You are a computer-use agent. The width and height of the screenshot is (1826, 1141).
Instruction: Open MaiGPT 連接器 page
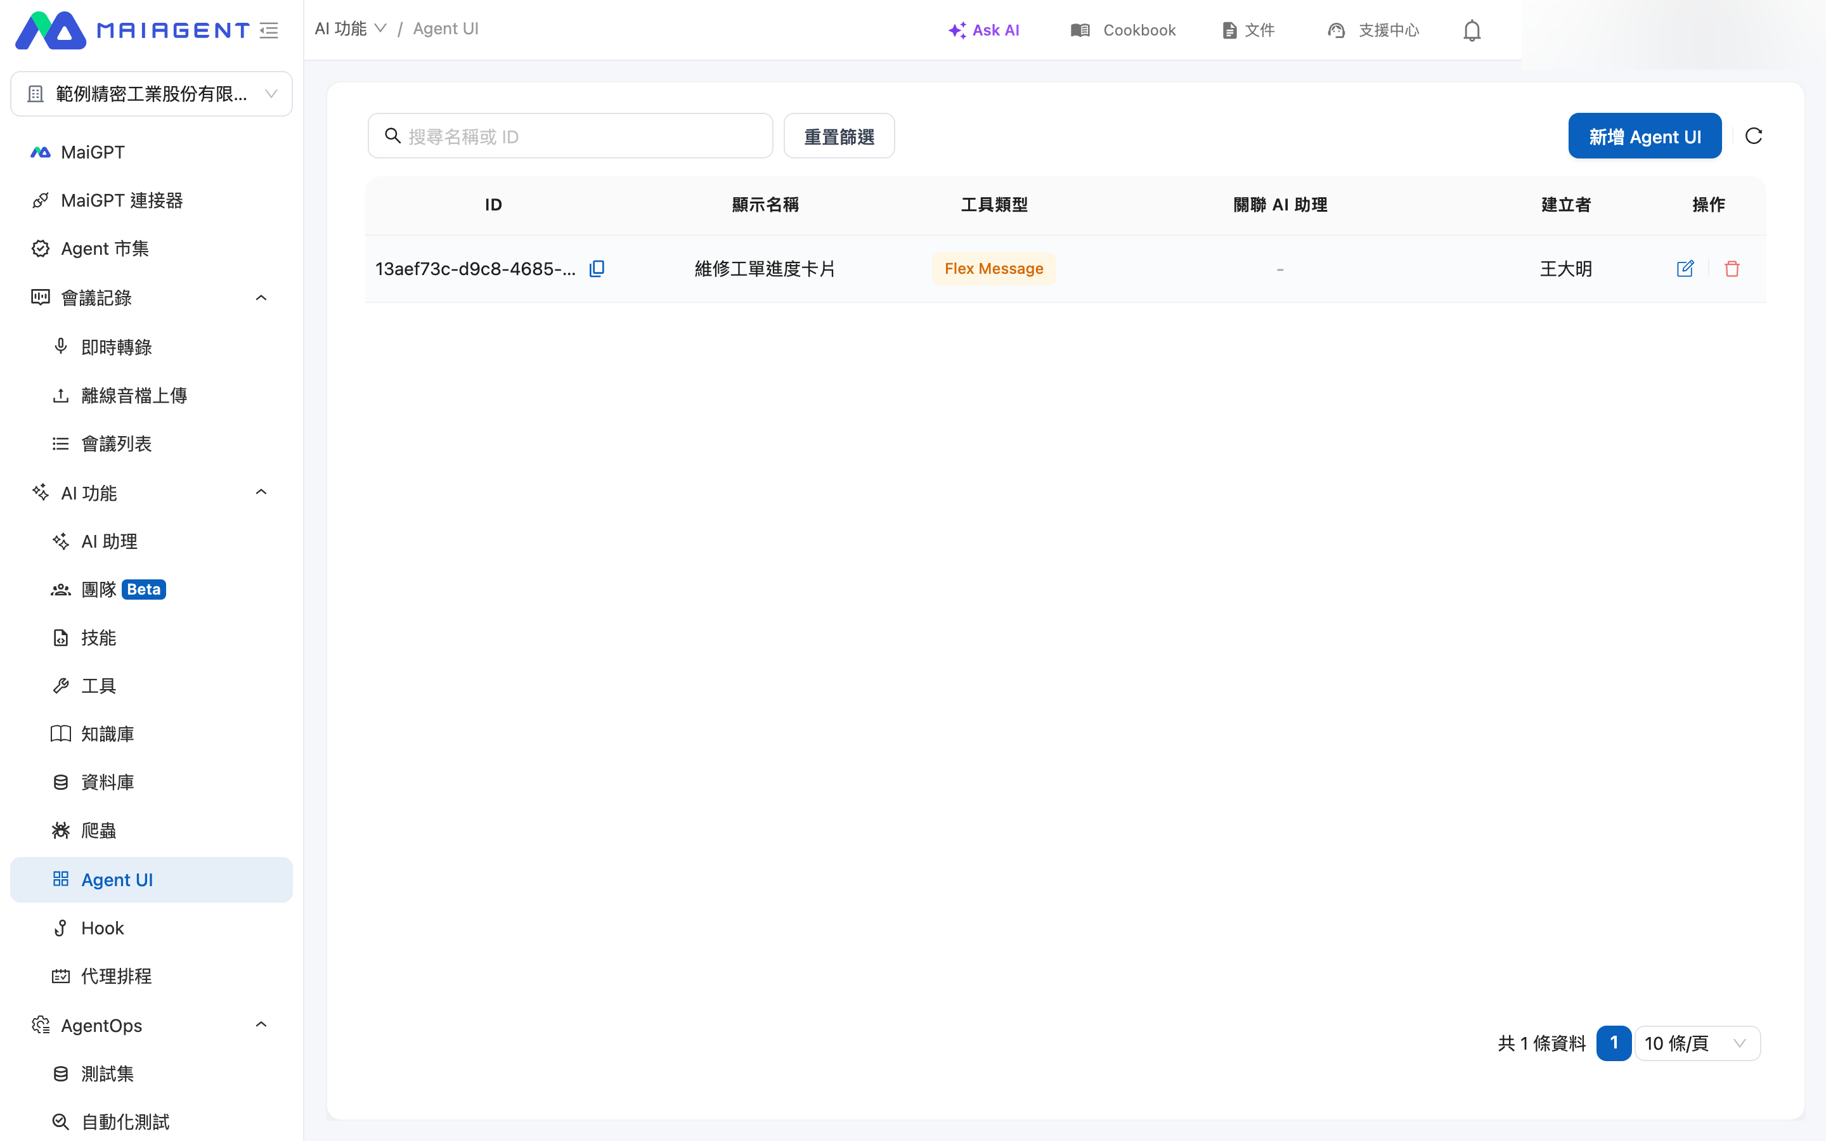151,201
